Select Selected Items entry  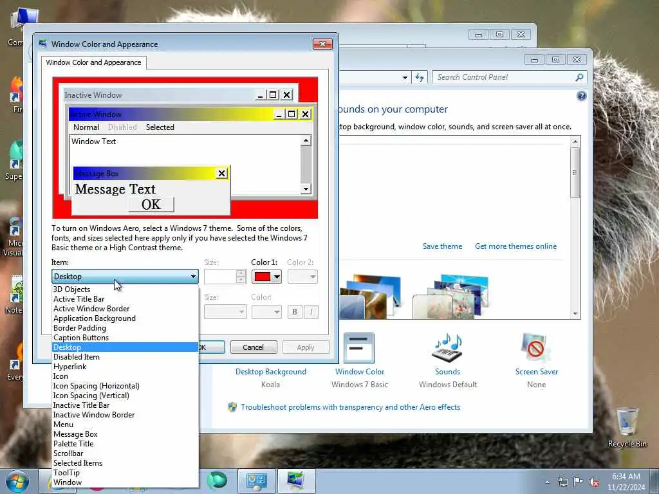pyautogui.click(x=125, y=463)
